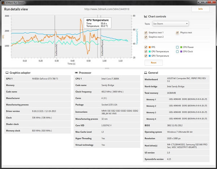The height and width of the screenshot is (169, 217).
Task: Click the Info button
Action: coord(200,9)
